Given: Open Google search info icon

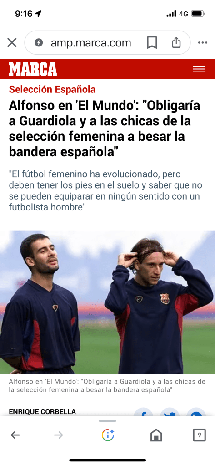Looking at the screenshot, I should [108, 435].
